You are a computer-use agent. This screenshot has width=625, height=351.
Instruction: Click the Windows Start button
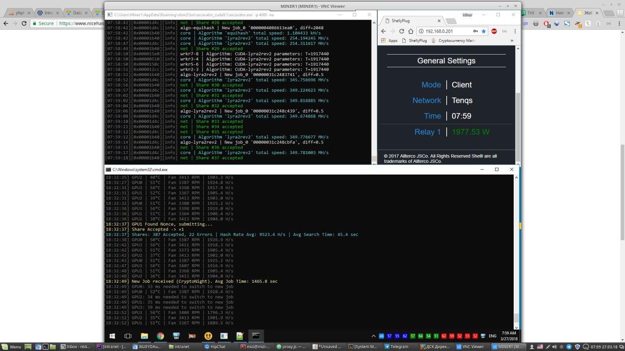tap(112, 336)
